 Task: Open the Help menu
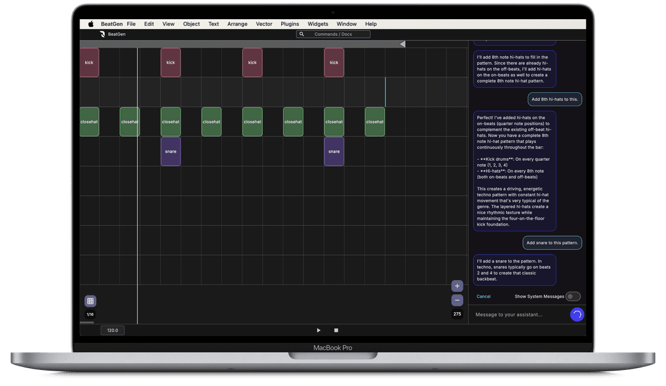371,24
